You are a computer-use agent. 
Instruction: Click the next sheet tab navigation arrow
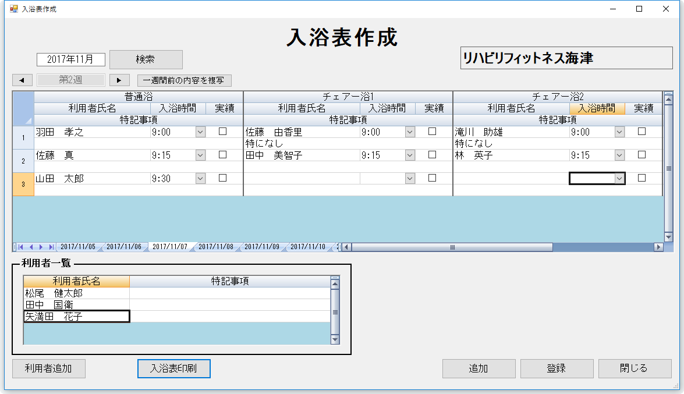41,247
